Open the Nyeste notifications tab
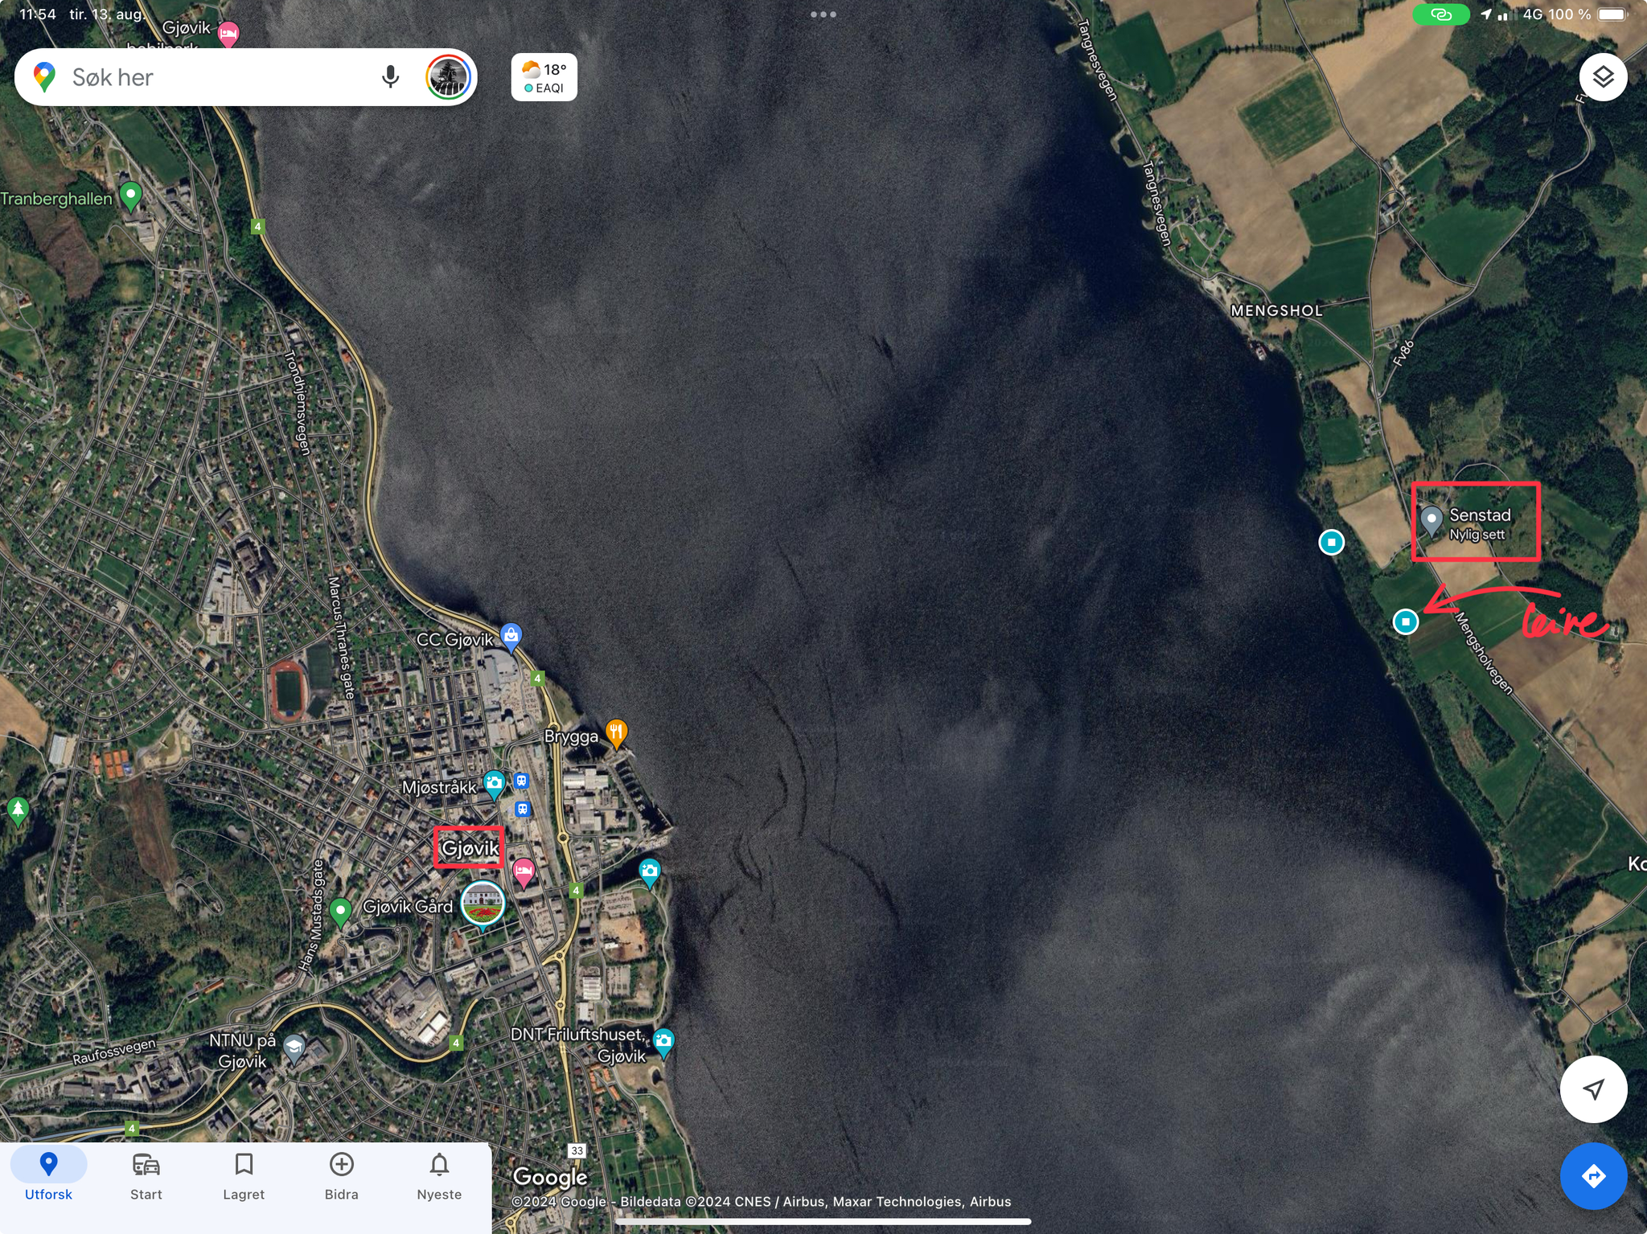 click(439, 1176)
